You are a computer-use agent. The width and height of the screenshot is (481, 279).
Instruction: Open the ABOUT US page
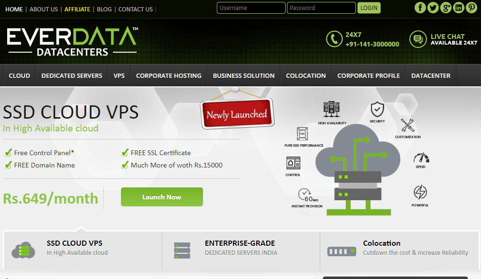44,9
